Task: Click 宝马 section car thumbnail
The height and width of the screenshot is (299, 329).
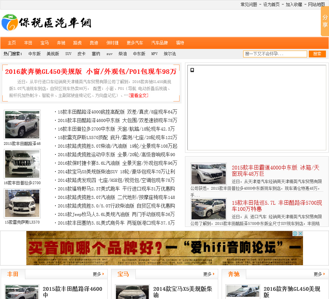Action: point(132,292)
